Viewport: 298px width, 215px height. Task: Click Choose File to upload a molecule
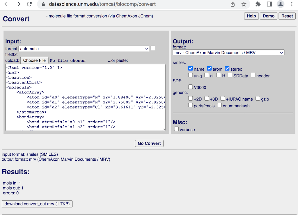[x=34, y=60]
